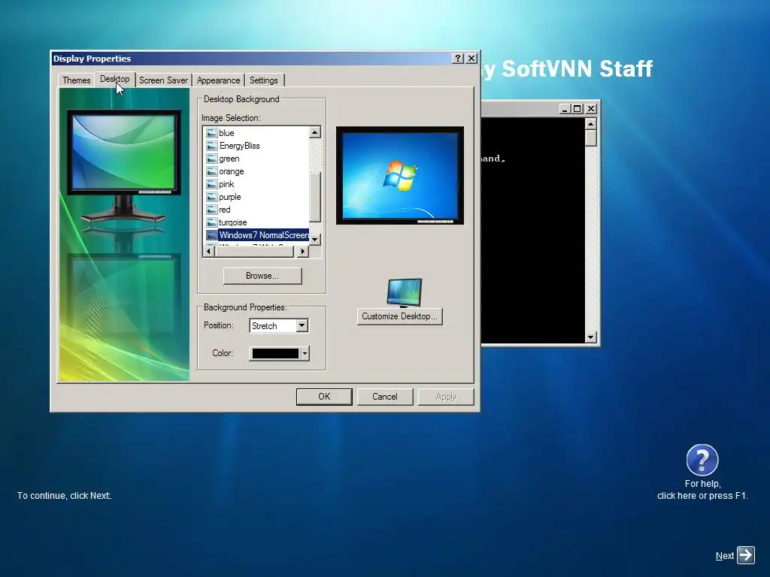Confirm with the OK button

click(x=324, y=397)
